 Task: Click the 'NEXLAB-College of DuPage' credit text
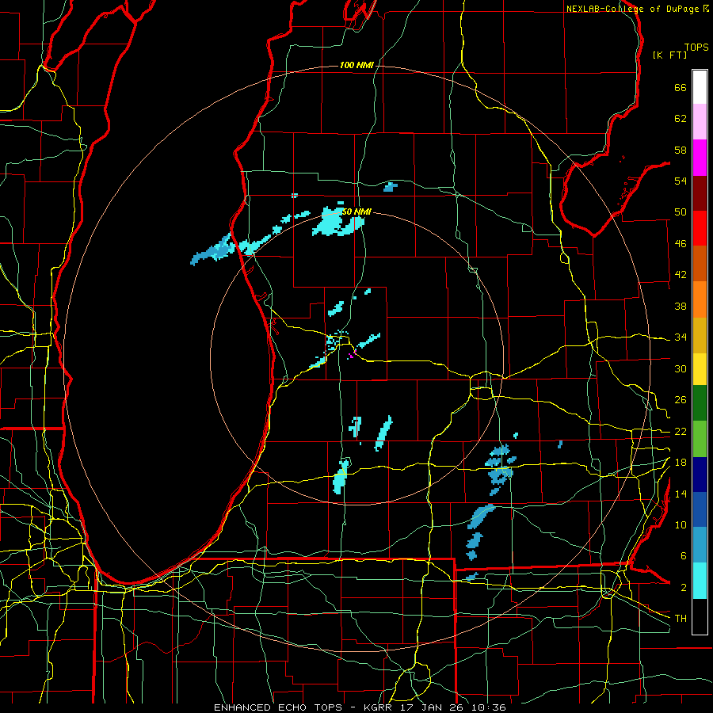pyautogui.click(x=633, y=9)
